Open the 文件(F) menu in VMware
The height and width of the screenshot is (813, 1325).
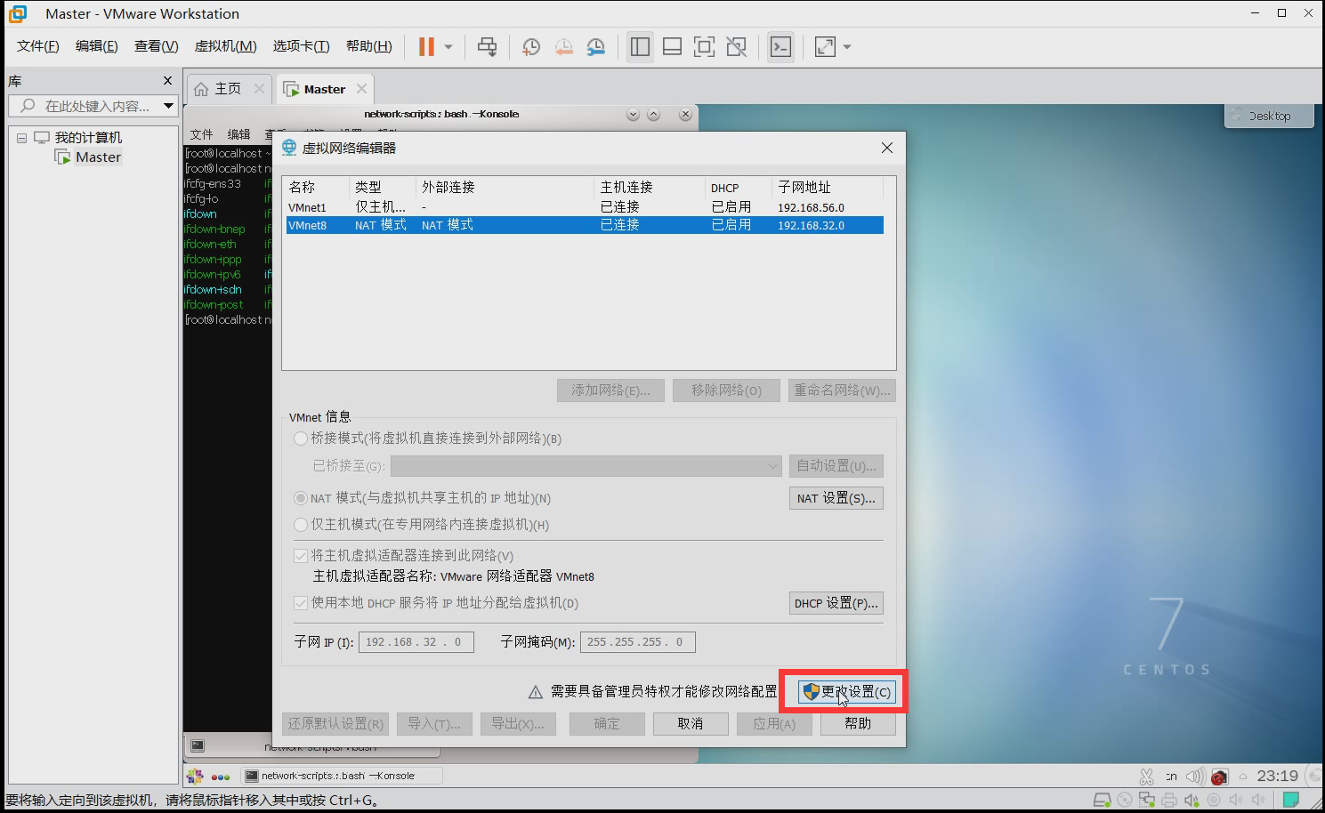pyautogui.click(x=37, y=46)
